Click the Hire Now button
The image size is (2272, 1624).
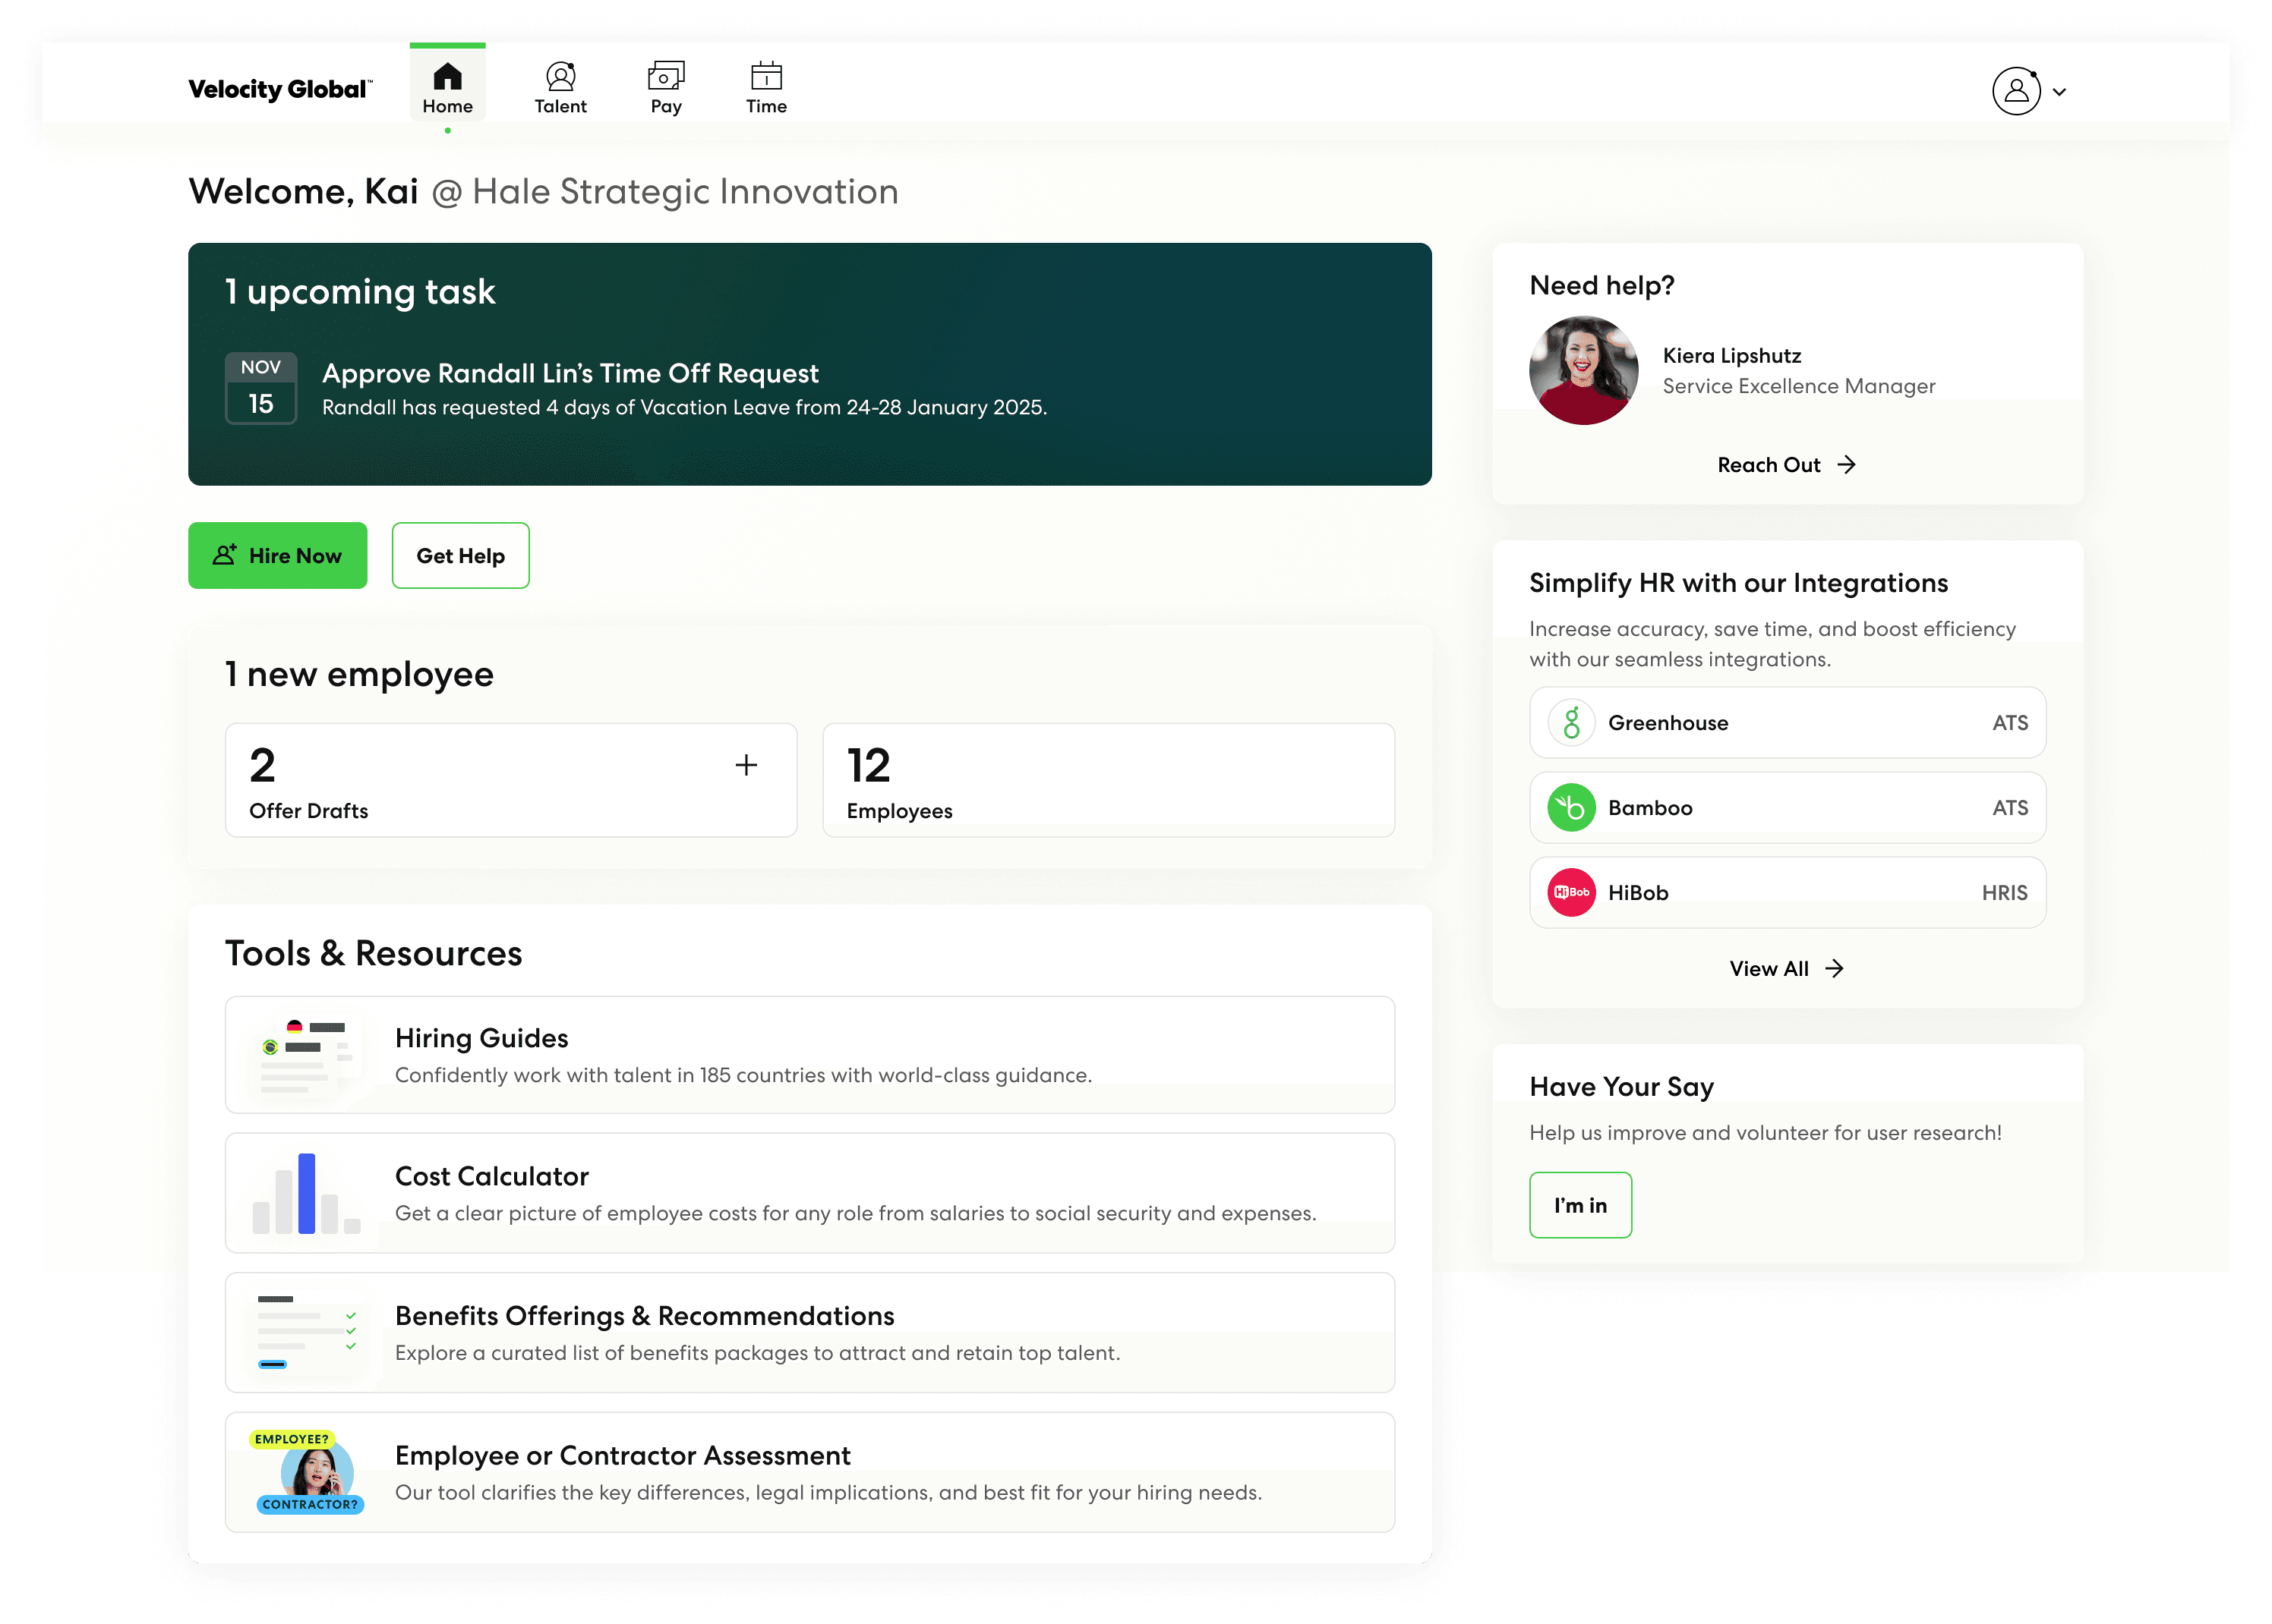[277, 556]
